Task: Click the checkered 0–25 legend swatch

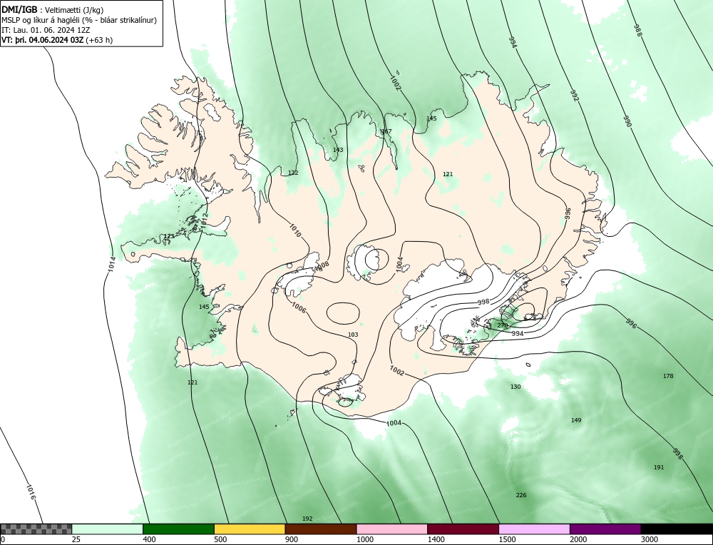Action: (x=36, y=529)
